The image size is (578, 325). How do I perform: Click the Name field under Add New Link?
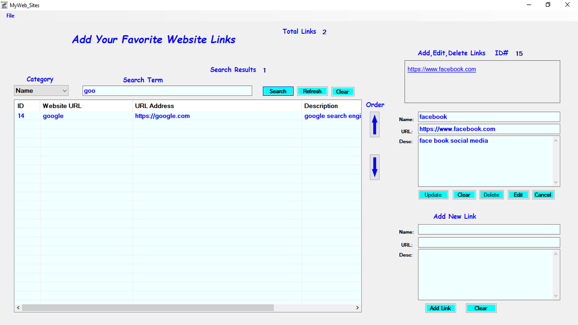pos(489,229)
